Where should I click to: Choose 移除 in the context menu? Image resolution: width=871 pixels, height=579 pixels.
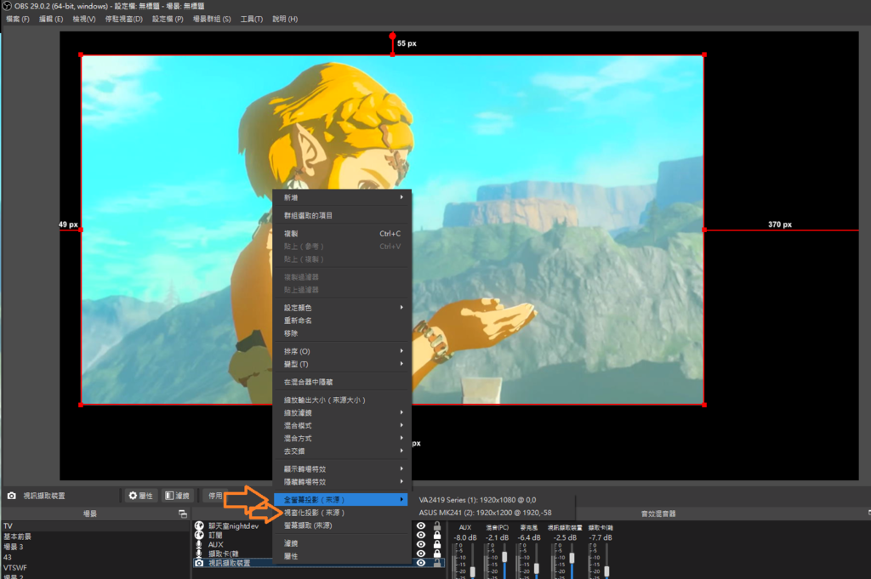tap(343, 333)
